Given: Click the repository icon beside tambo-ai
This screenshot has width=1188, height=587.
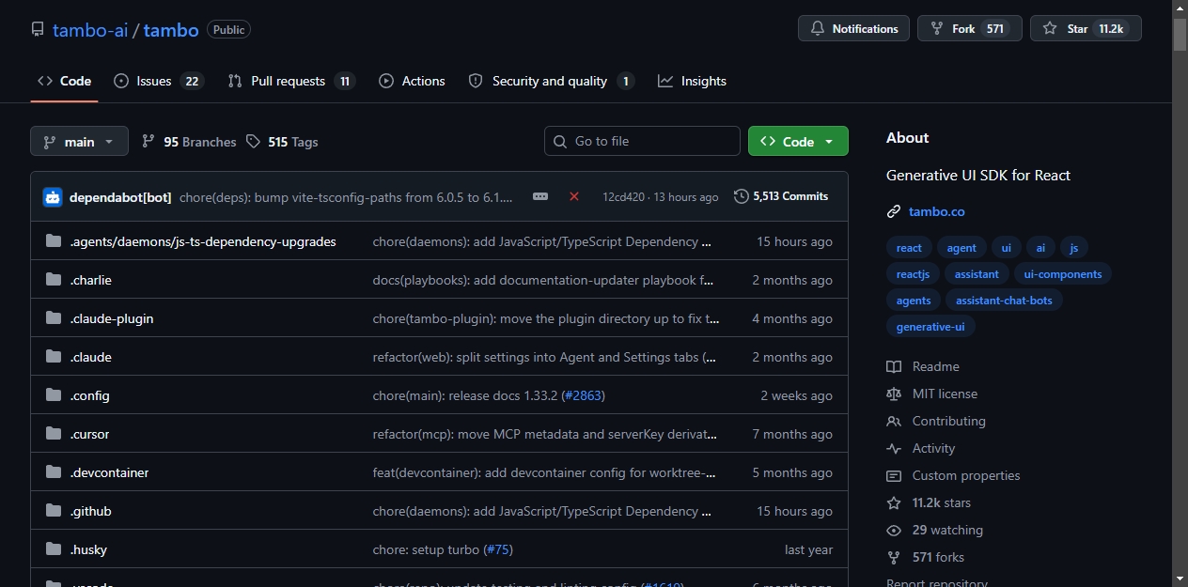Looking at the screenshot, I should (38, 30).
